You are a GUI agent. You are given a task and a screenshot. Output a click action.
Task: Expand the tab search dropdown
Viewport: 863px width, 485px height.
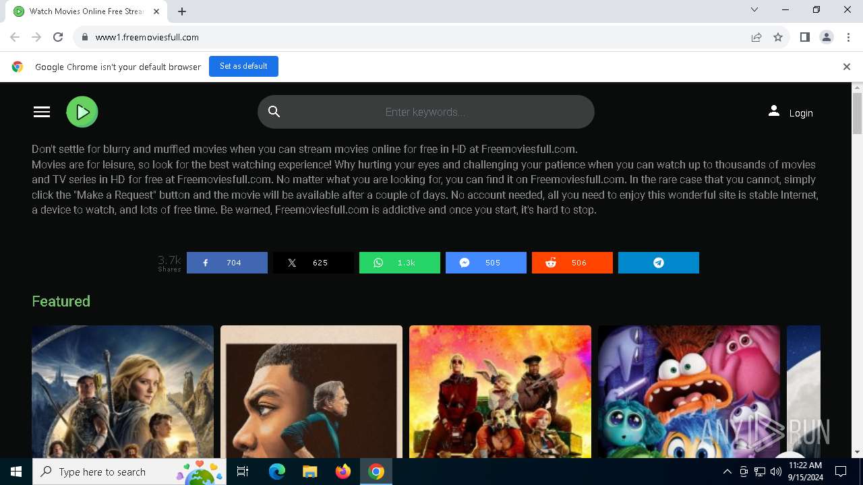pos(754,9)
